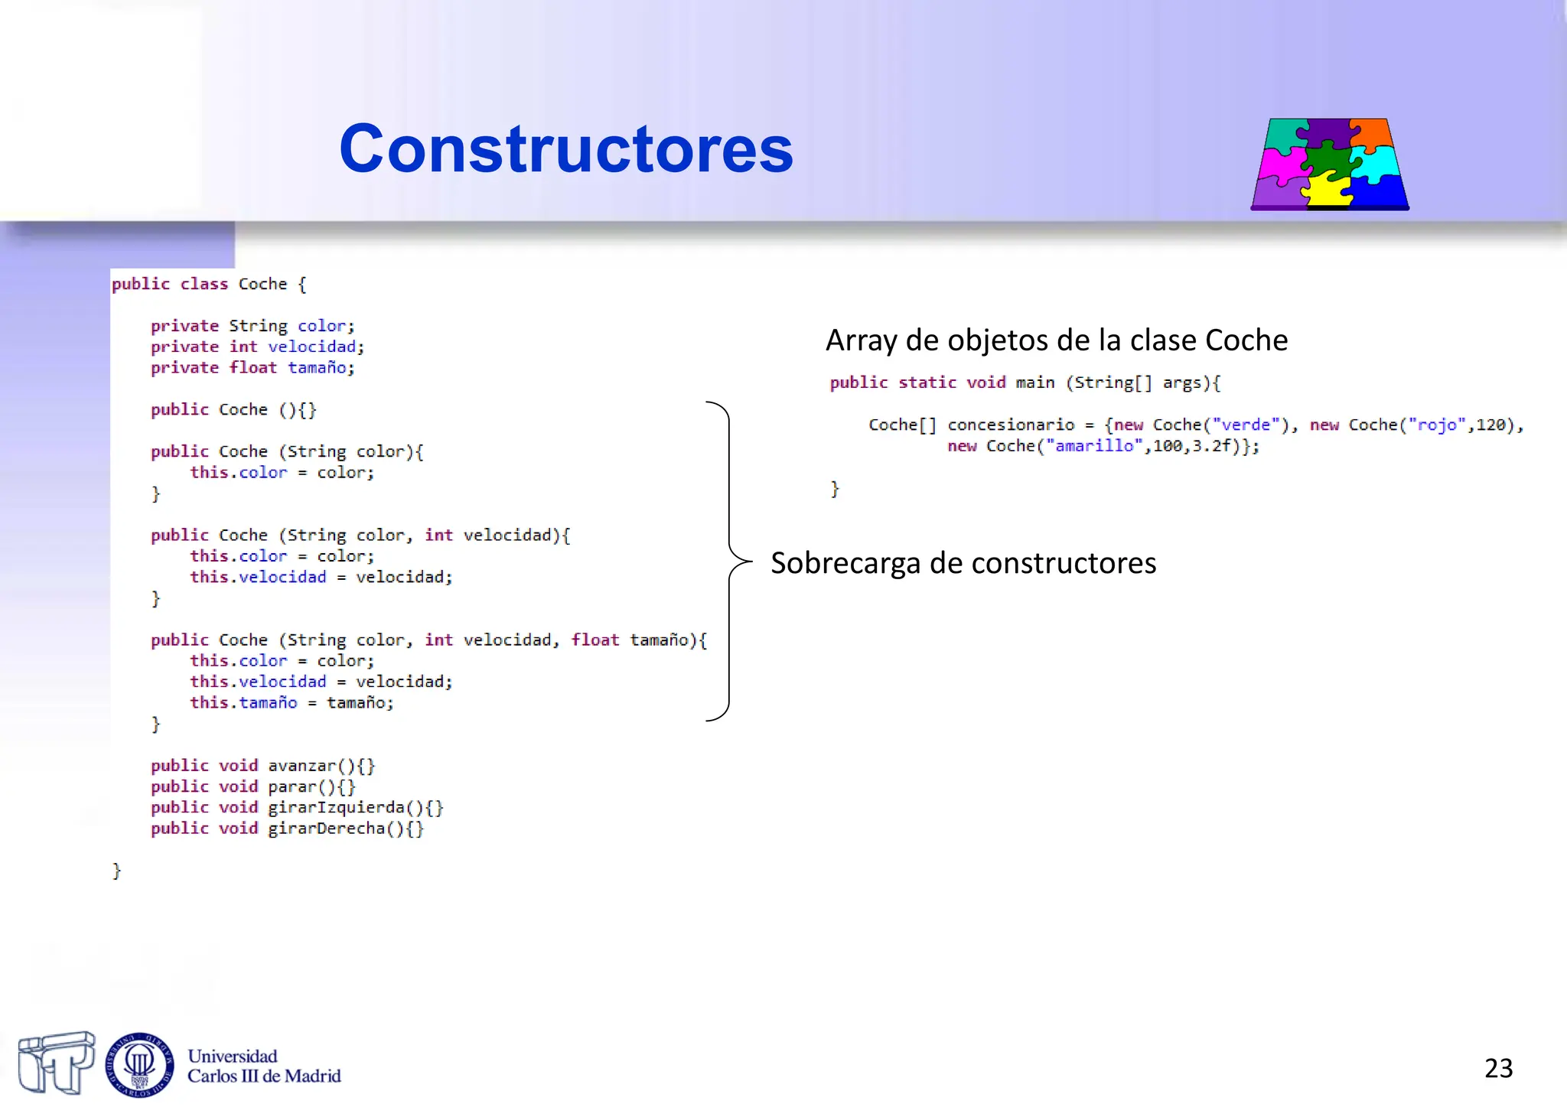Image resolution: width=1567 pixels, height=1107 pixels.
Task: Click the 'Constructores' slide title
Action: pos(566,148)
